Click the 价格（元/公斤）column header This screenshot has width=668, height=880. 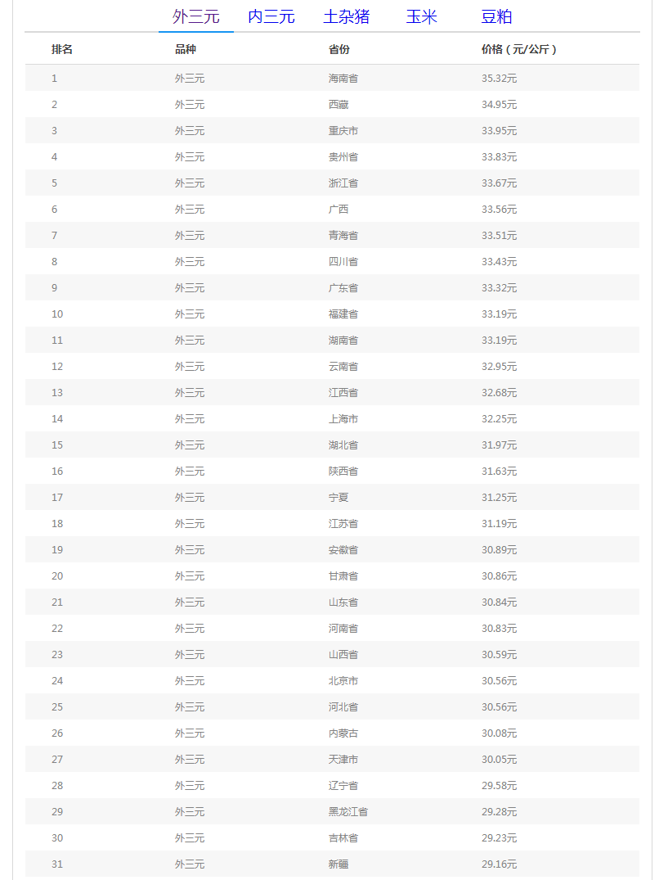[519, 49]
